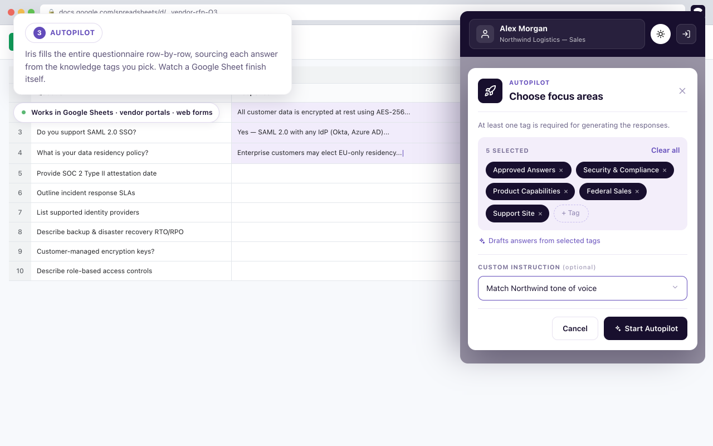Remove the Support Site tag
This screenshot has height=446, width=713.
click(540, 214)
